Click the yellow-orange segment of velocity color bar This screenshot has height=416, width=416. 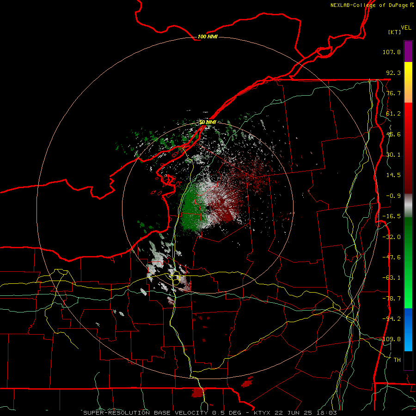tap(408, 82)
